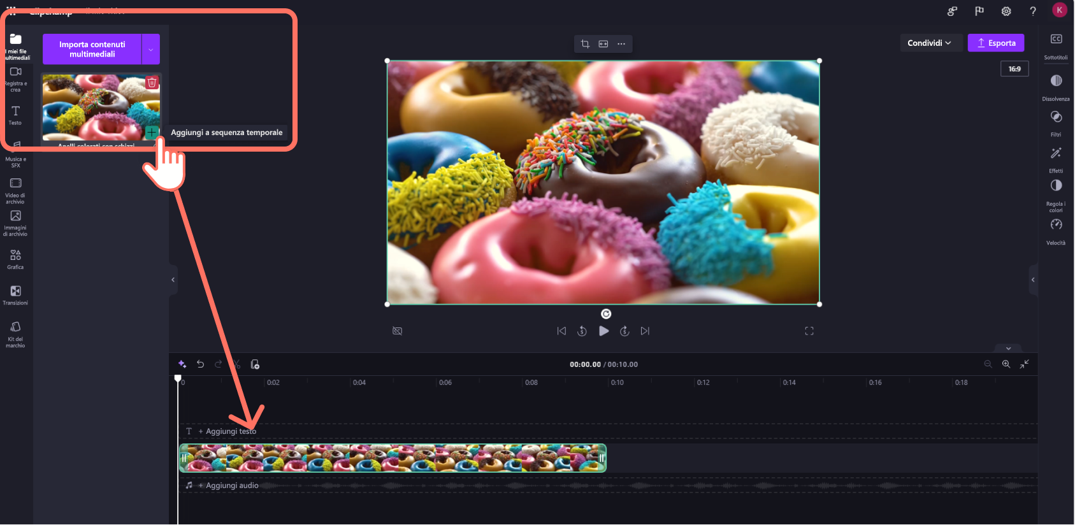Click the left trim handle of the clip
This screenshot has width=1075, height=525.
click(184, 458)
